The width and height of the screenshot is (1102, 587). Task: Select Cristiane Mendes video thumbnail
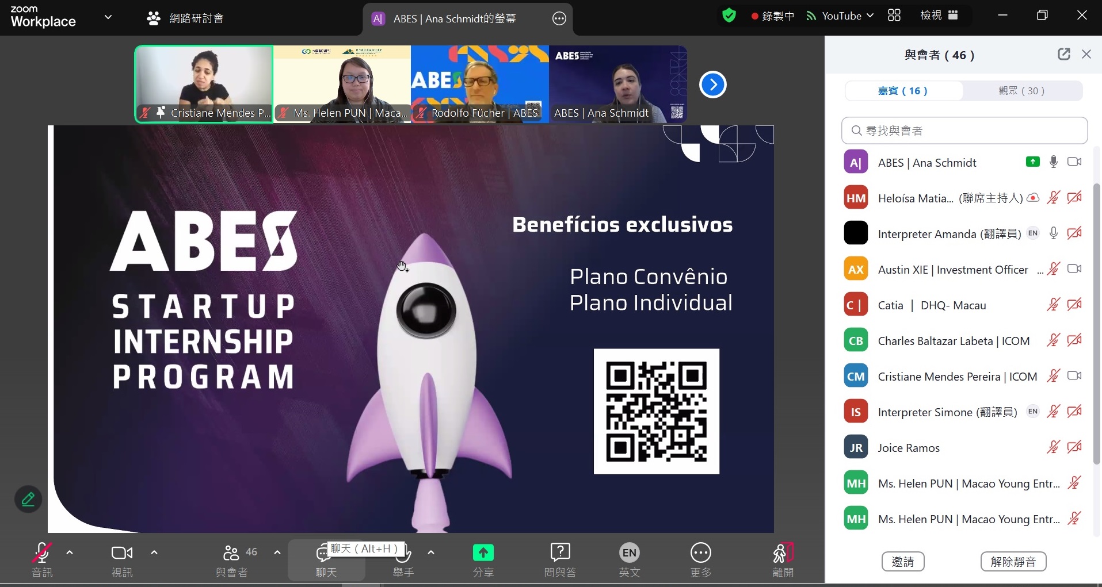204,85
